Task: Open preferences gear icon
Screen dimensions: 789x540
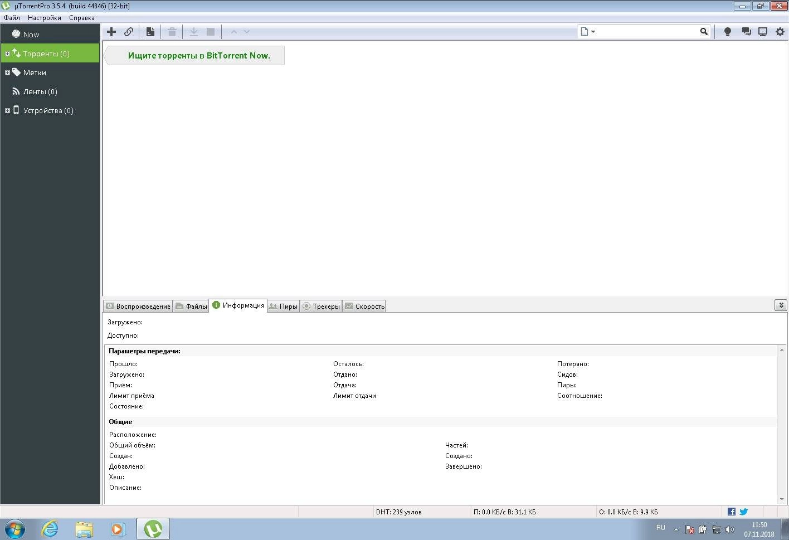Action: tap(780, 32)
